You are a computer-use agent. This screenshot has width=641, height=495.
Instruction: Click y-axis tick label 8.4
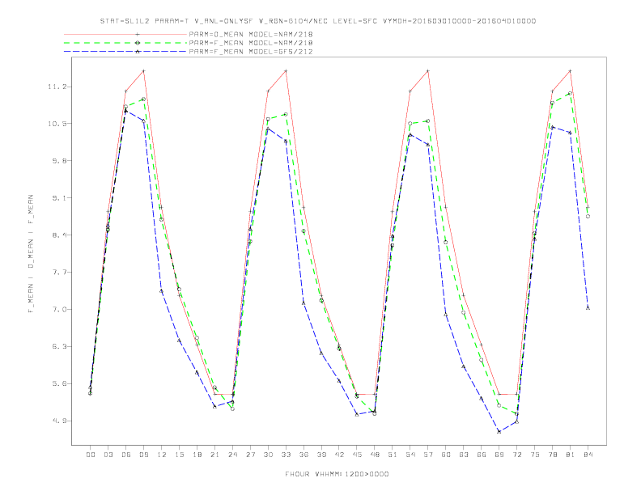(59, 235)
